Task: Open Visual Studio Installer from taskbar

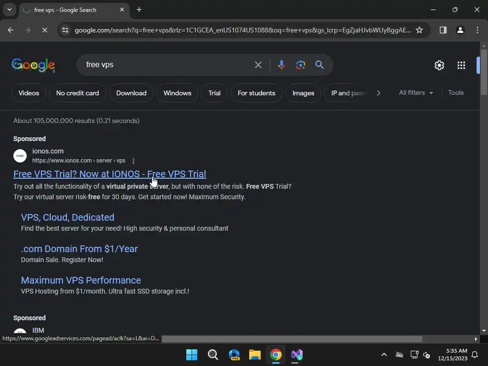Action: point(296,355)
